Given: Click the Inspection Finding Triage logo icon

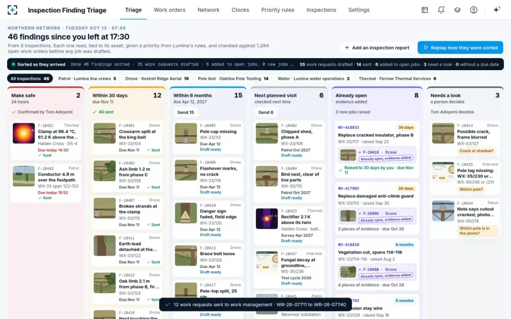Looking at the screenshot, I should 13,10.
